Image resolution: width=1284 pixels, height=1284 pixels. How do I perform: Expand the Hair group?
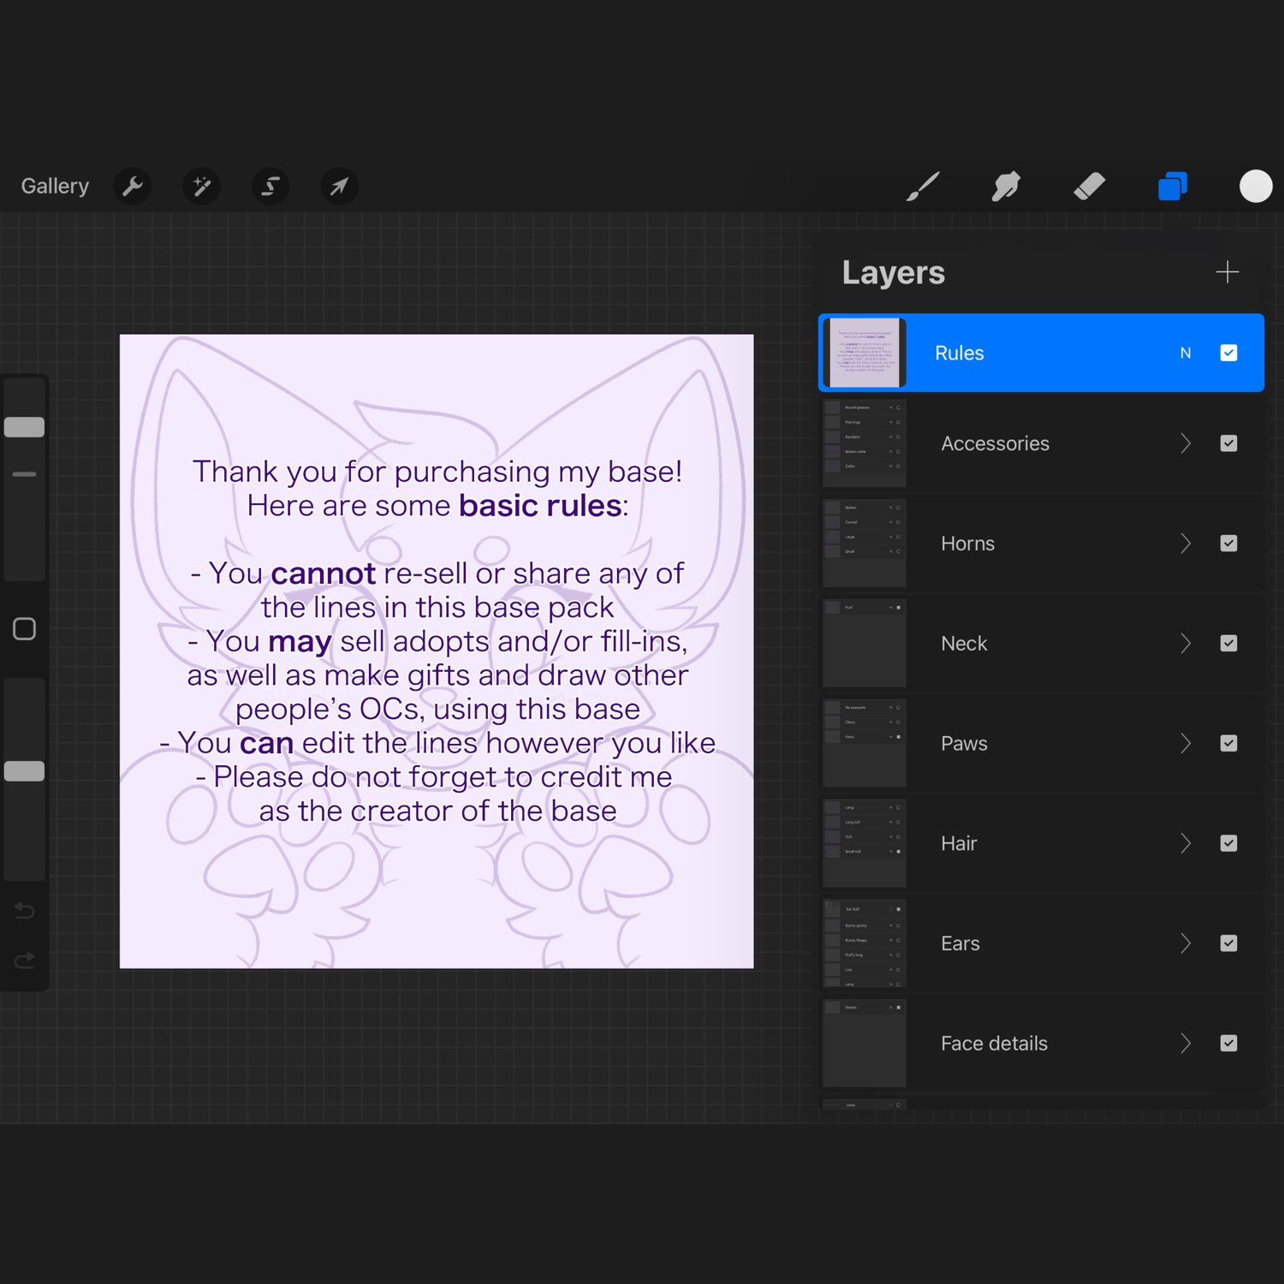[1186, 843]
